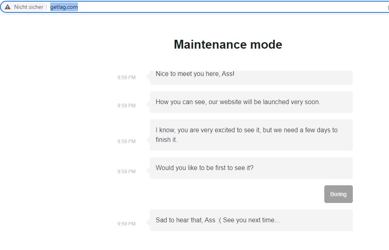Click timestamp beside 'Nice to meet you' message

[x=127, y=78]
